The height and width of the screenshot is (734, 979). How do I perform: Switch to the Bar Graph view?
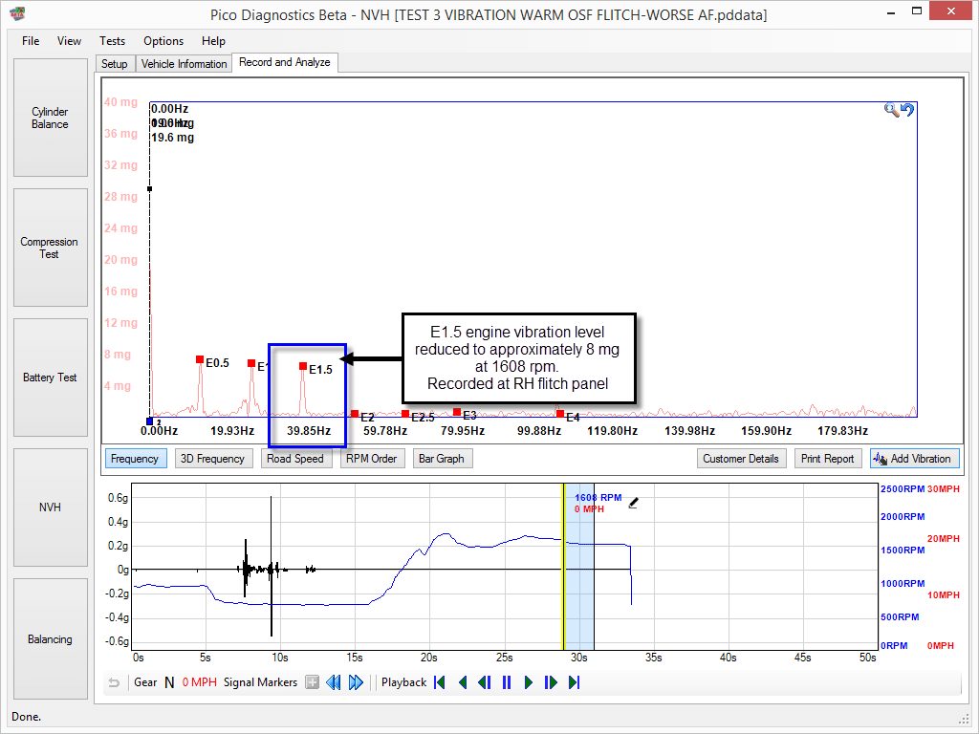443,459
